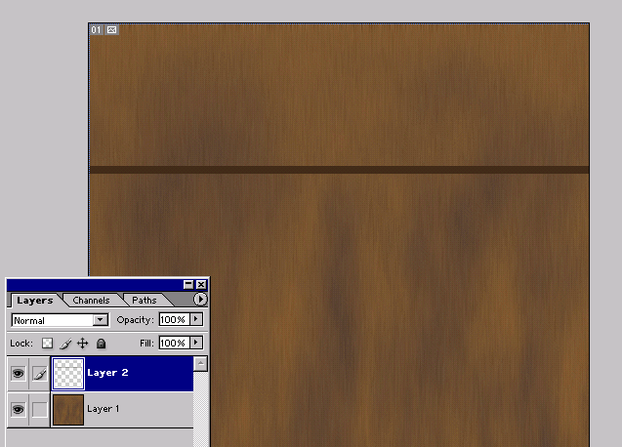
Task: Hide Layer 2 with its eye icon
Action: [18, 373]
